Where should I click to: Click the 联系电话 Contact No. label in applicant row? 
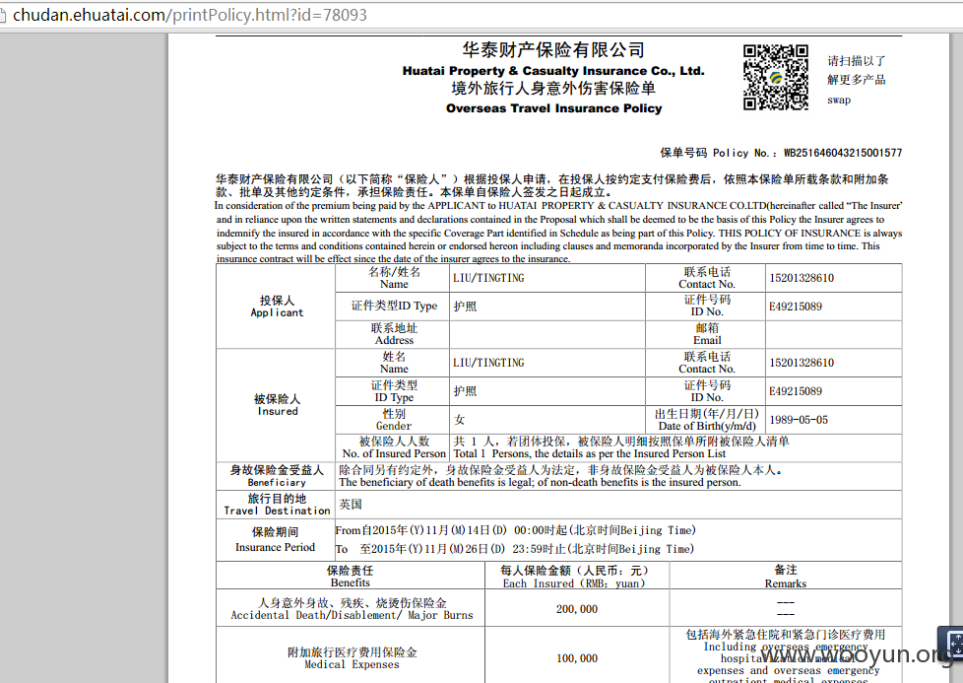point(707,278)
